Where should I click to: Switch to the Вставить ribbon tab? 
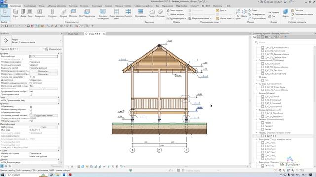click(84, 6)
